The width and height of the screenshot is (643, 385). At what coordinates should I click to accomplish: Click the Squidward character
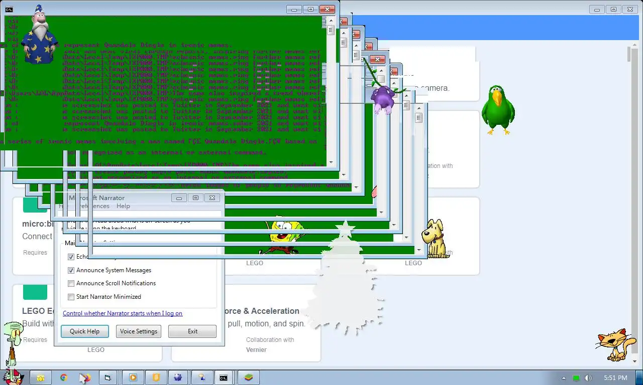13,343
